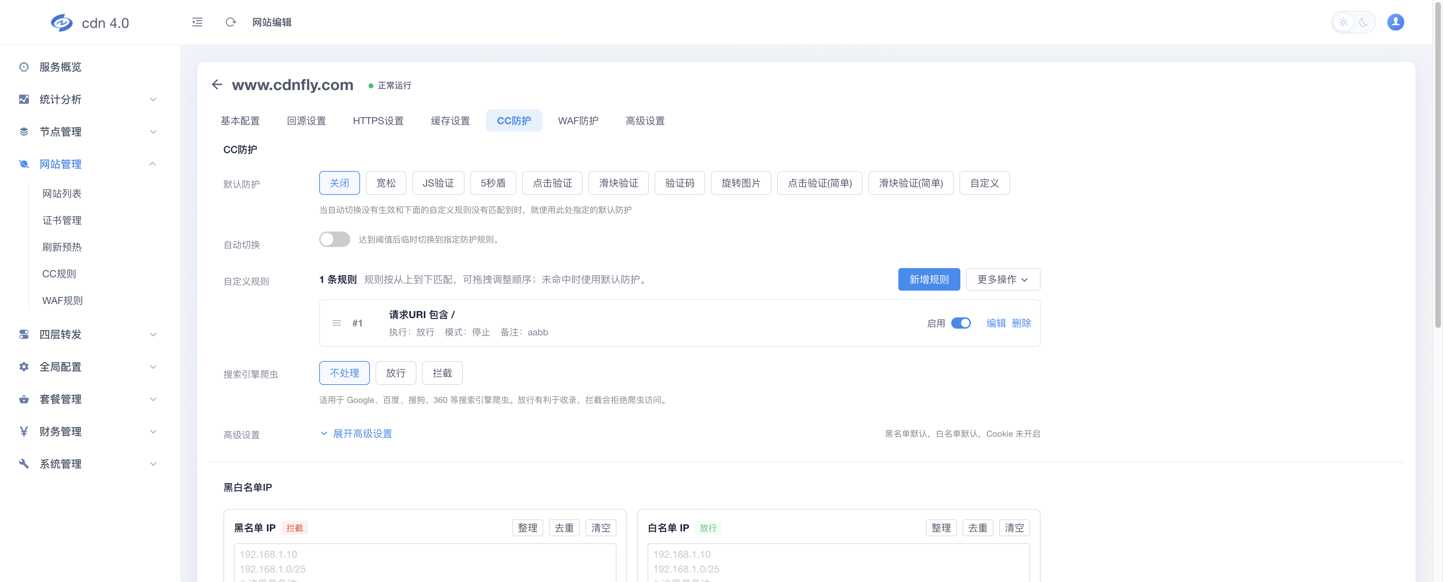Set search engine crawler to 不处理
Image resolution: width=1443 pixels, height=582 pixels.
[345, 373]
